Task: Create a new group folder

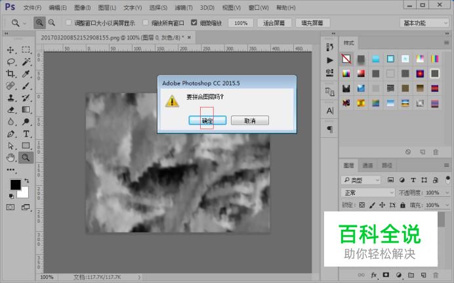Action: click(411, 275)
